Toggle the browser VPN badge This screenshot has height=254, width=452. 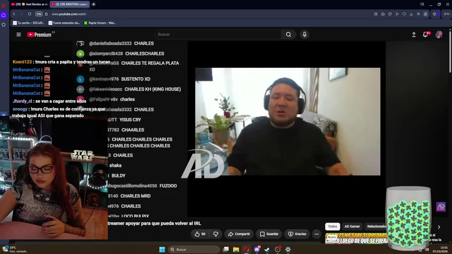39,14
